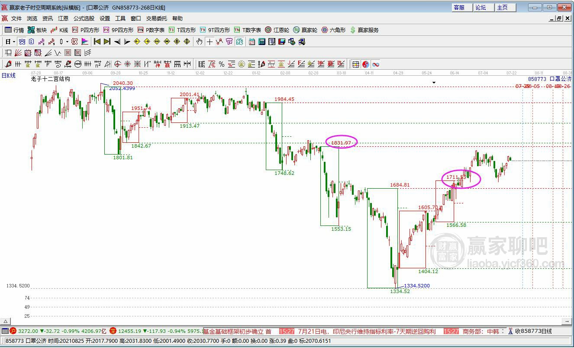This screenshot has height=348, width=574.
Task: Open the T四方形 tool
Action: point(182,30)
